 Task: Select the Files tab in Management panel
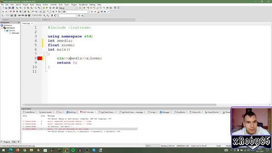14,142
